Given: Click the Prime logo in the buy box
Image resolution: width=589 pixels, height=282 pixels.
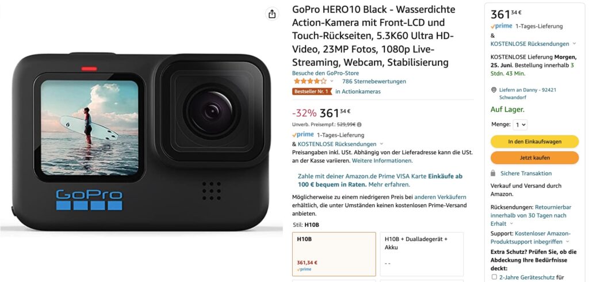Looking at the screenshot, I should [x=501, y=26].
